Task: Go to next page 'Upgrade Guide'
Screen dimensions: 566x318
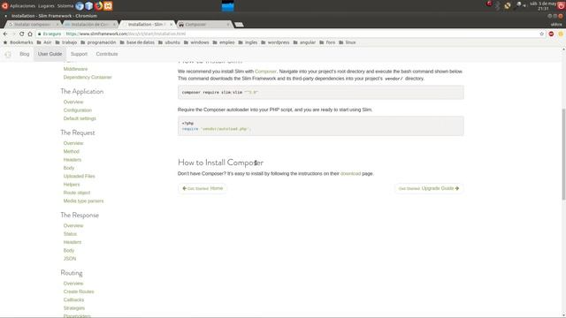Action: [x=429, y=188]
